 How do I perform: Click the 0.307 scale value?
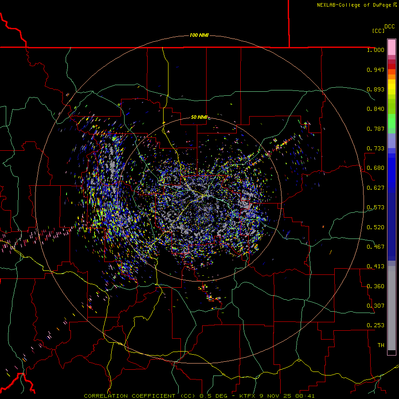click(376, 306)
